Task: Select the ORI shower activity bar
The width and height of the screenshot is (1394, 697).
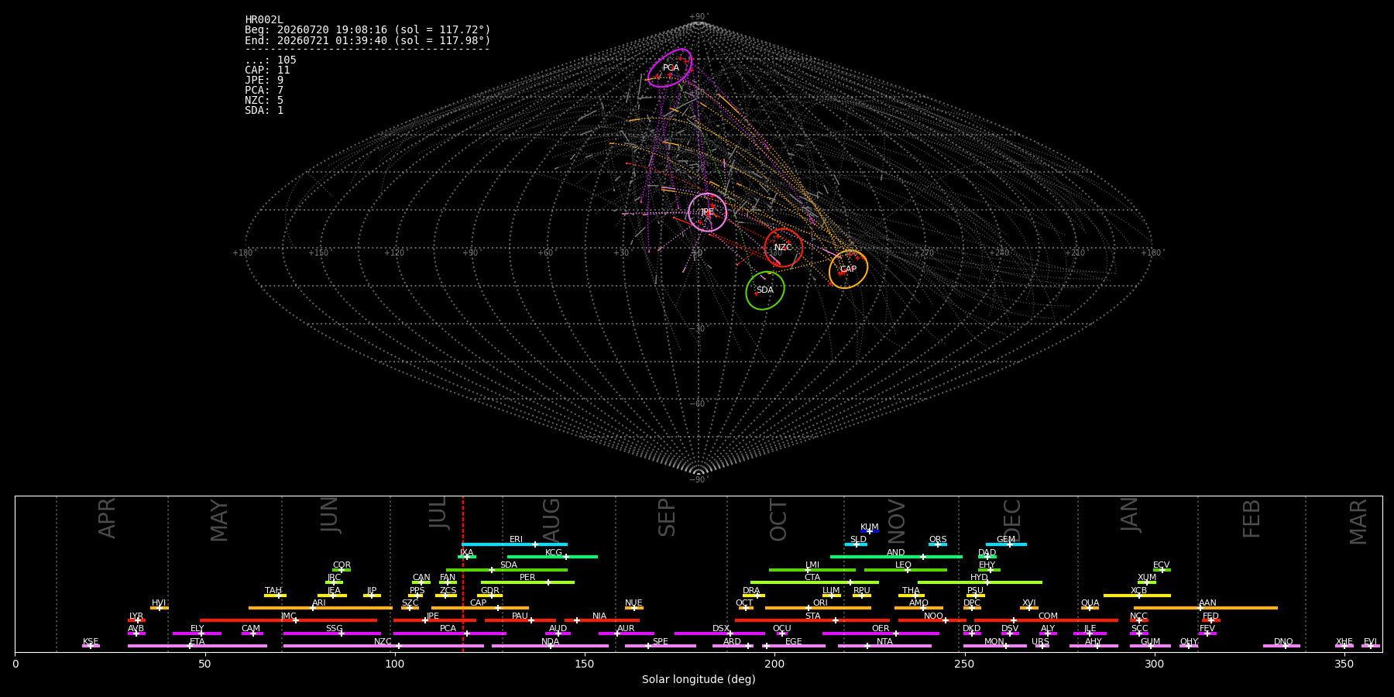Action: point(818,608)
